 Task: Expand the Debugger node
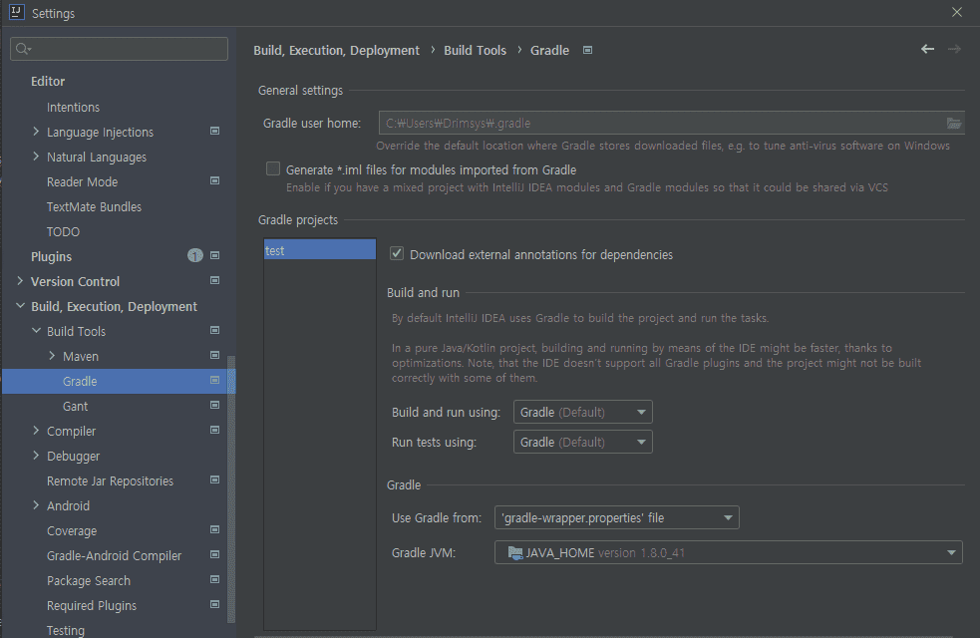tap(36, 456)
